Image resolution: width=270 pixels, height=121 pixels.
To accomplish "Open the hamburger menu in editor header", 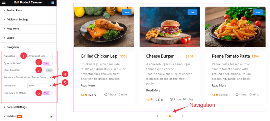I will [x=4, y=3].
